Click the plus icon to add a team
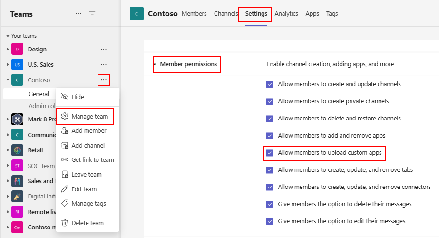Screen dimensions: 439x238 coord(106,13)
